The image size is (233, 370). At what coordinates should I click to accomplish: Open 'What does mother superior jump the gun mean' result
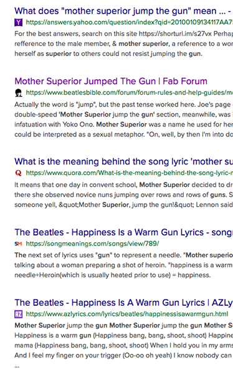(x=123, y=11)
